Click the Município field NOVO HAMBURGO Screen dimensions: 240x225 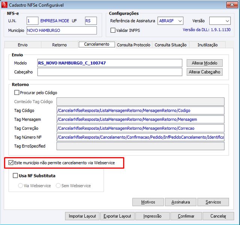(x=62, y=30)
